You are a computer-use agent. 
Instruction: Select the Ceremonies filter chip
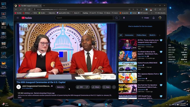pos(129,35)
